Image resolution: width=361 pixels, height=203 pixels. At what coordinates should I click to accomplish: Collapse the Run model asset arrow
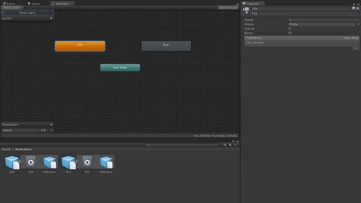pyautogui.click(x=76, y=162)
